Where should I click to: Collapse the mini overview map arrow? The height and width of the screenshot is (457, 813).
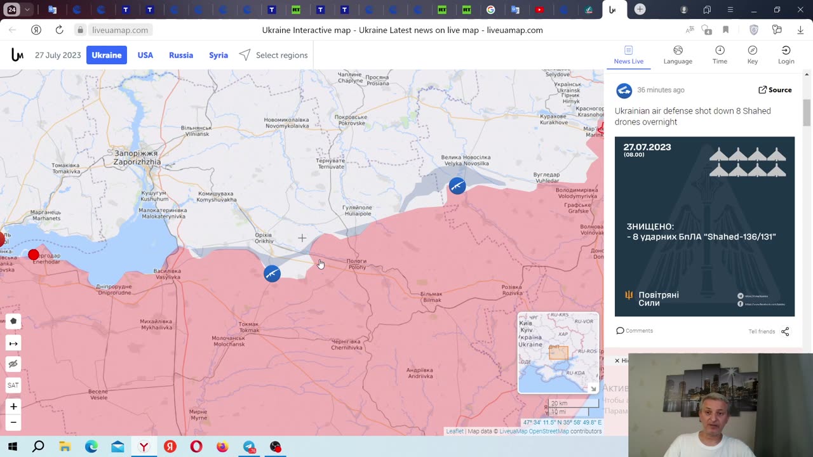click(x=593, y=388)
